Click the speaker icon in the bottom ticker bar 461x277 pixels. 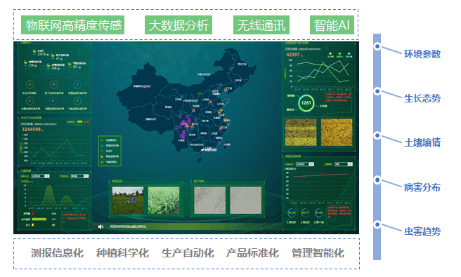tap(101, 227)
